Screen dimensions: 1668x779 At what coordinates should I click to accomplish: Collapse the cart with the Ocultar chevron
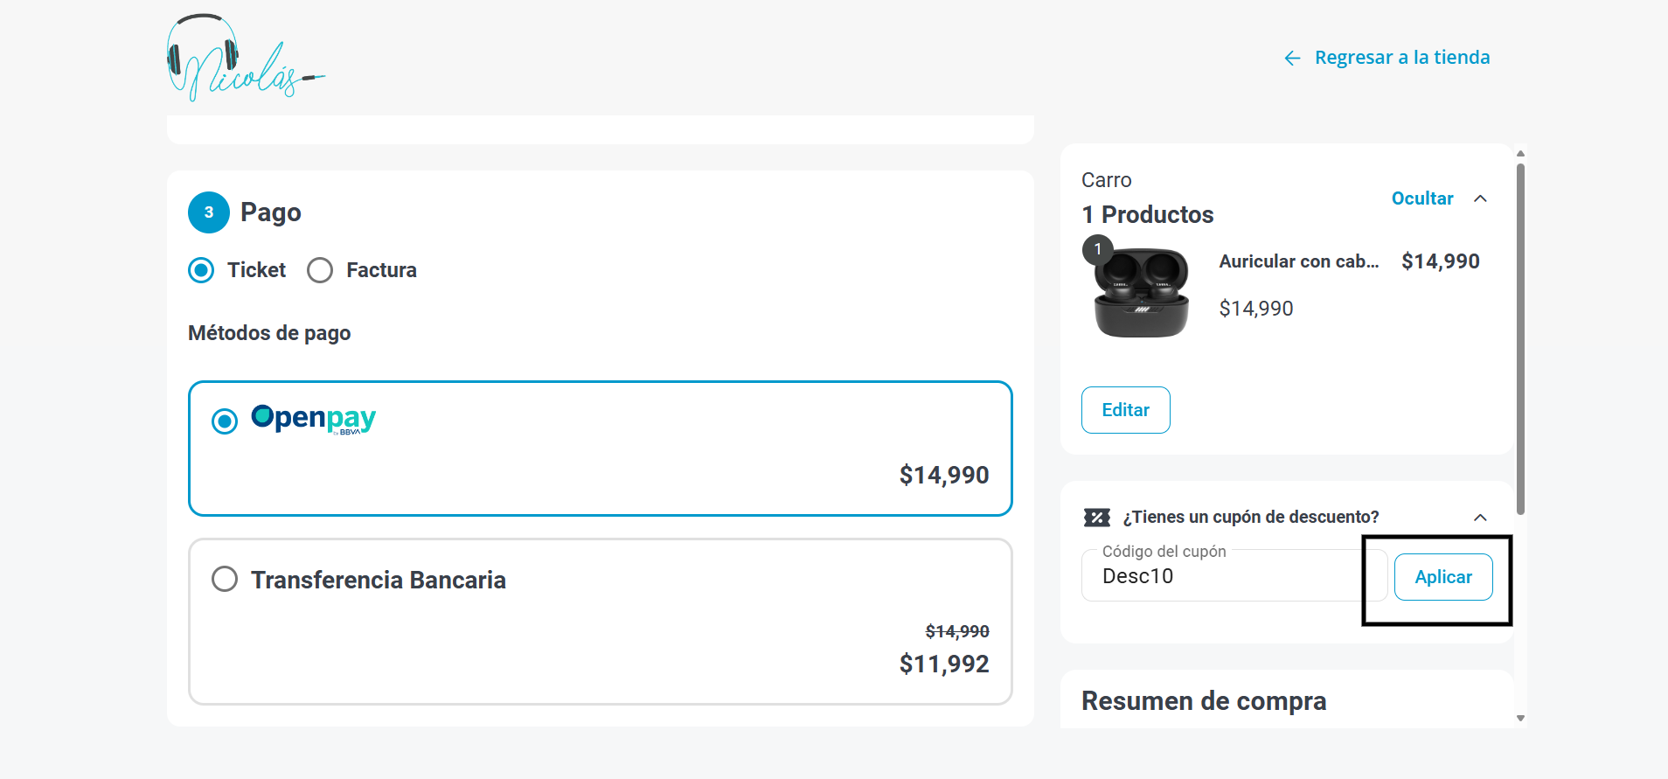[1480, 198]
